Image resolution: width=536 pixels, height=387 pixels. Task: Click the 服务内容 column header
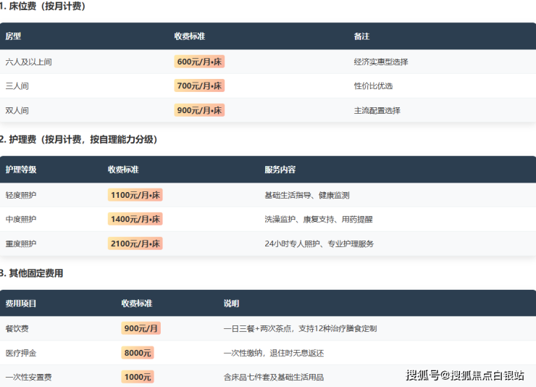tap(280, 170)
